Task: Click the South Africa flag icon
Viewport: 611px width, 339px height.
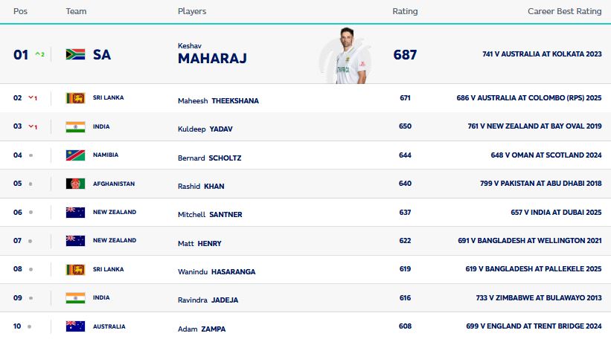Action: (75, 54)
